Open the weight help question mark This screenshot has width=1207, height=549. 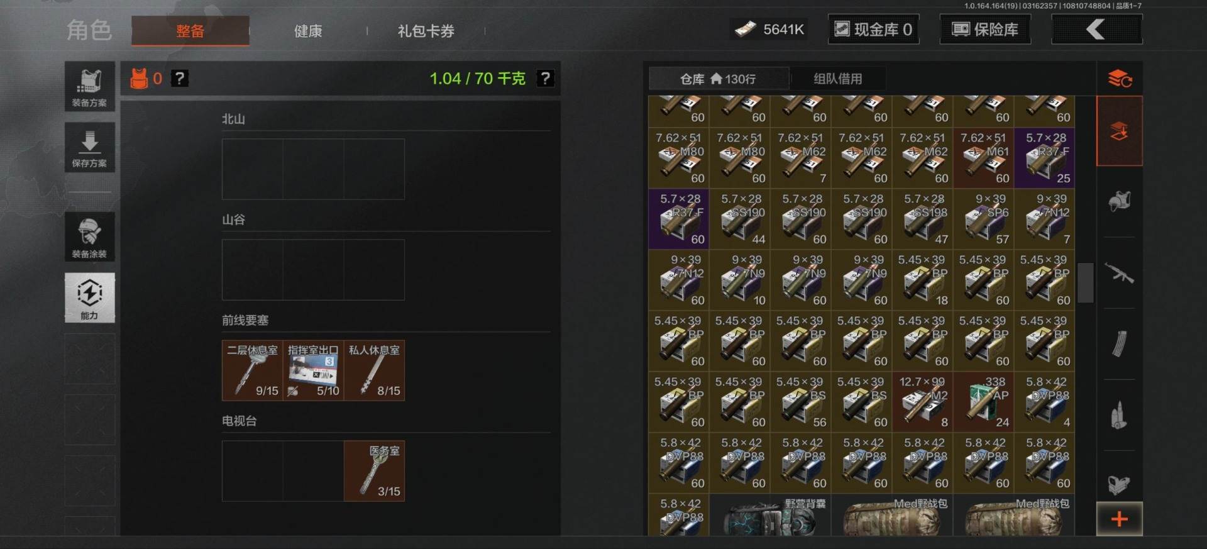tap(545, 79)
